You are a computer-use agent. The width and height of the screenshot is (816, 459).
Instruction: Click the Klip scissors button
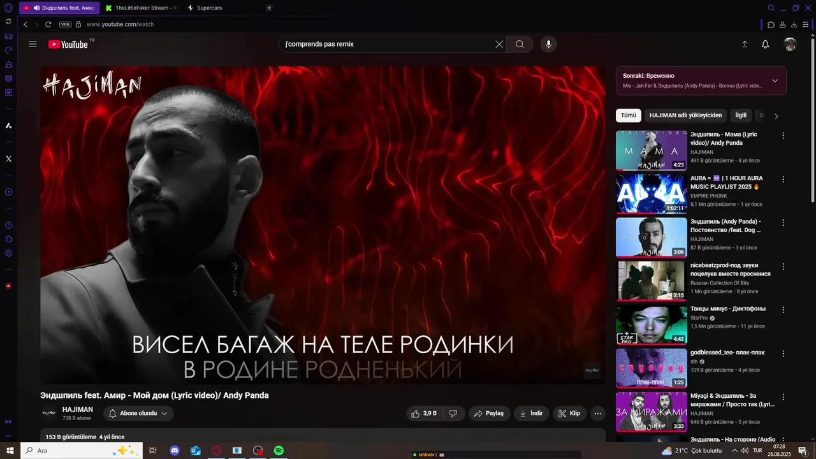point(569,413)
